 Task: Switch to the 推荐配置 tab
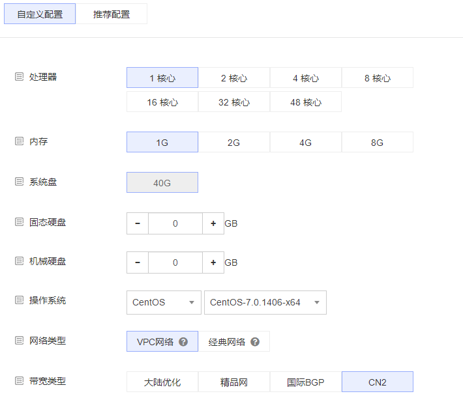[112, 14]
